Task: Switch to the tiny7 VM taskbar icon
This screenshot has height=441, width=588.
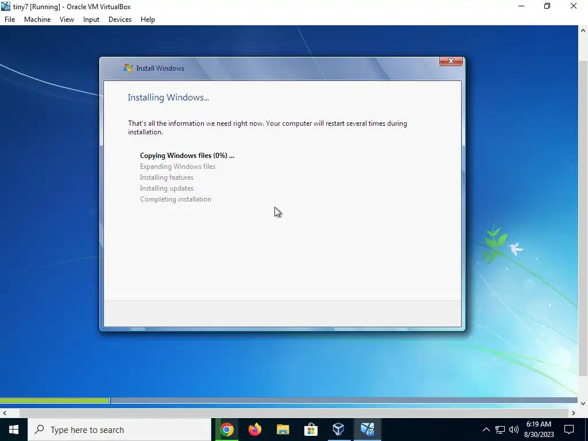Action: click(367, 430)
